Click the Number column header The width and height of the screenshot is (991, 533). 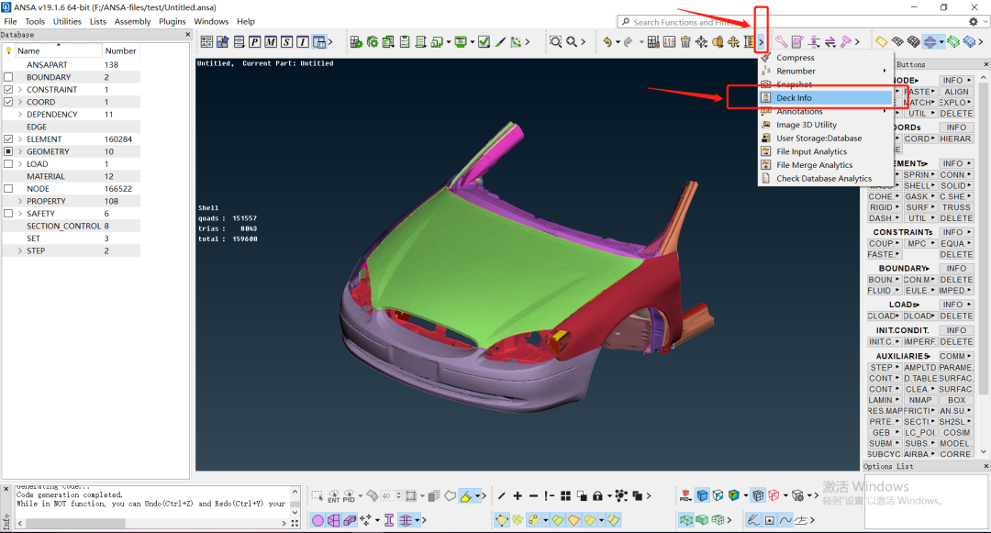[x=121, y=50]
